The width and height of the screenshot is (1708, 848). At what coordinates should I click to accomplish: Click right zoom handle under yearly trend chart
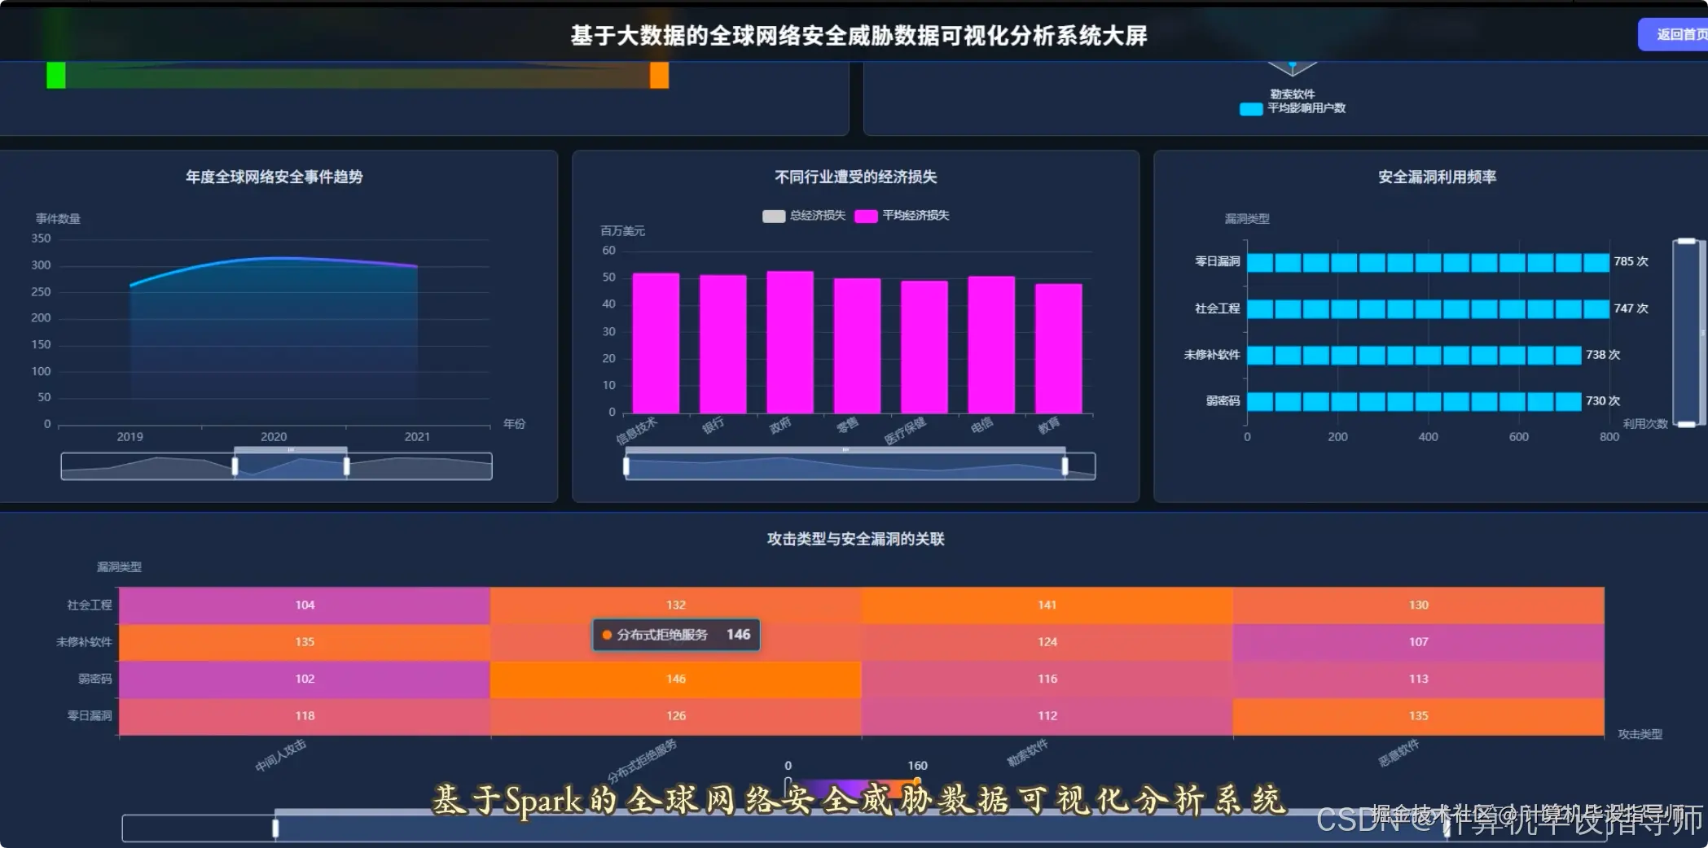click(x=347, y=466)
